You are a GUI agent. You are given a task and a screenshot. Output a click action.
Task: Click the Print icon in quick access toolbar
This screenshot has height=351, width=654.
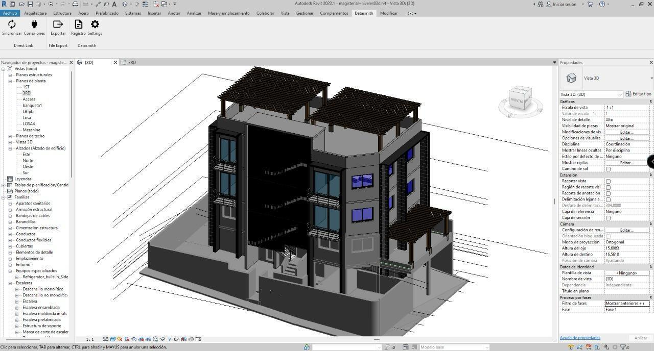point(75,4)
